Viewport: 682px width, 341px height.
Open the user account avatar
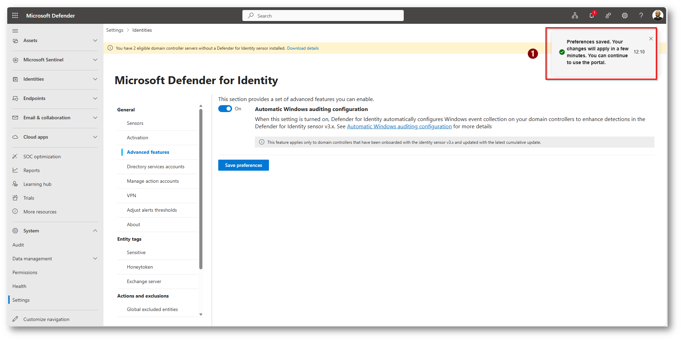(658, 16)
